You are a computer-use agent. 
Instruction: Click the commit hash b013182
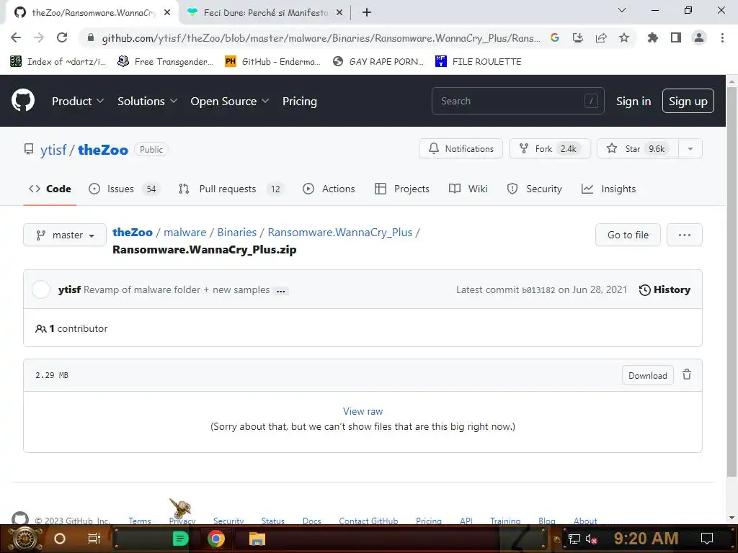[x=538, y=290]
